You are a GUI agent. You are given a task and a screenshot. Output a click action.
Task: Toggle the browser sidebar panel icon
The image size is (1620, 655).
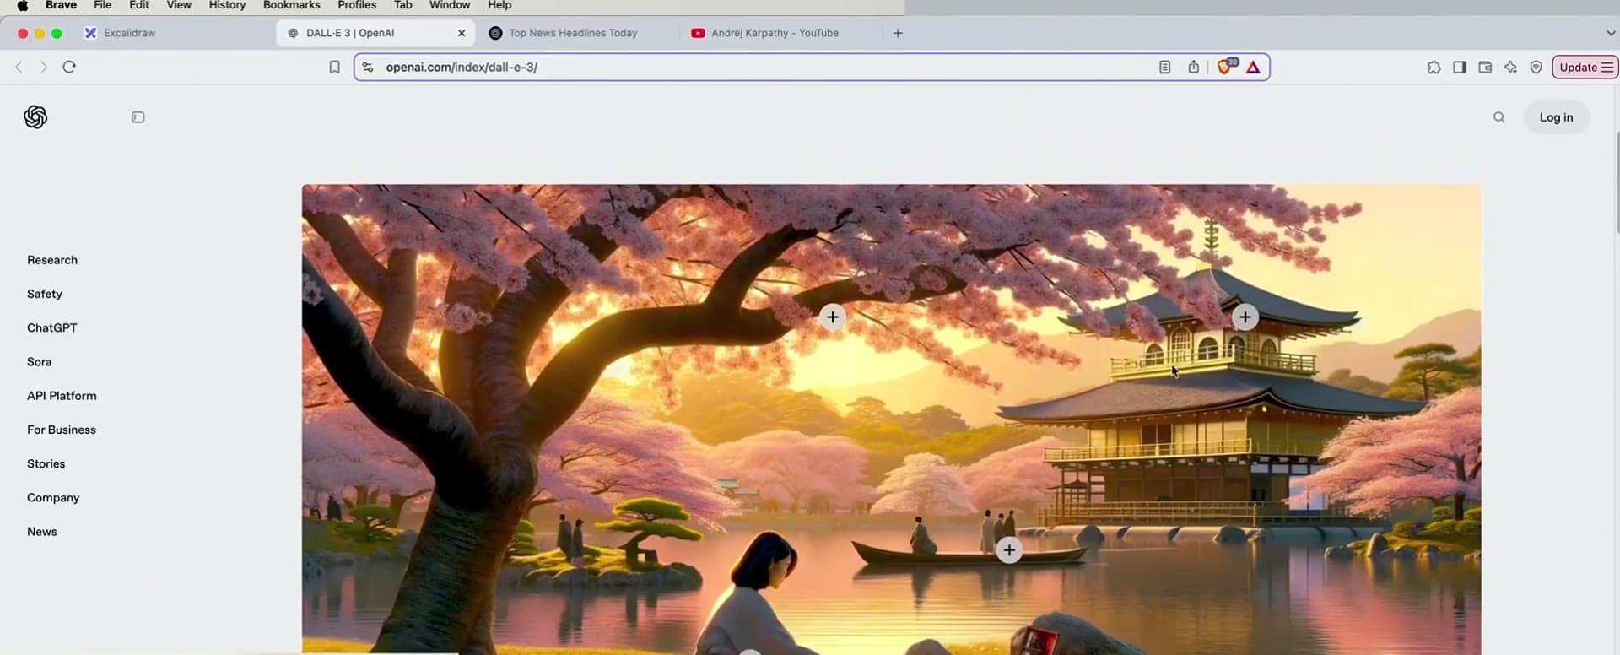(1460, 67)
